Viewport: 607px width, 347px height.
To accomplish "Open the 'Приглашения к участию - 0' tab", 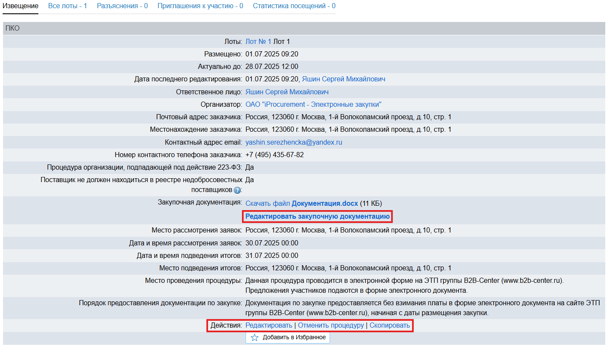I will (x=200, y=6).
